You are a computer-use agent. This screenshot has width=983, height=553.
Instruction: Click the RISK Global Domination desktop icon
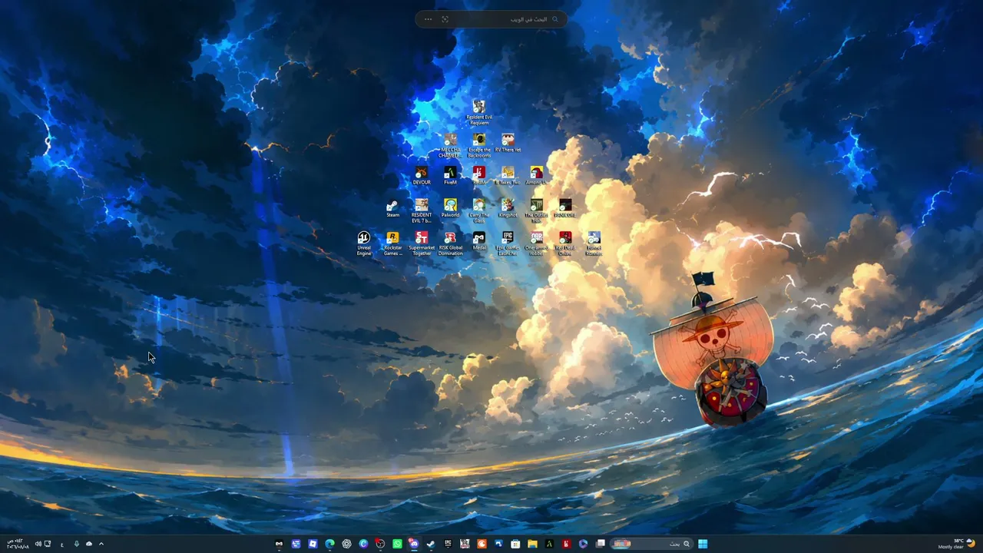pos(450,243)
